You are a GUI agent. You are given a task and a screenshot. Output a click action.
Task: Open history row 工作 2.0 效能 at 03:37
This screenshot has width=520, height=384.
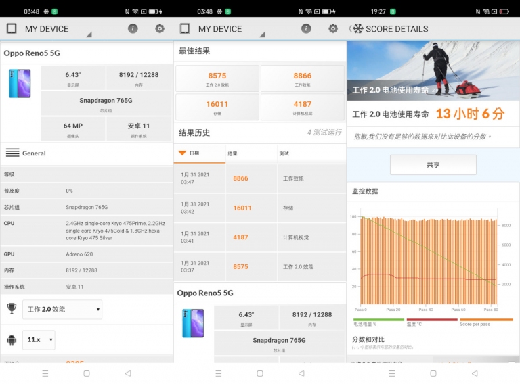coord(260,267)
